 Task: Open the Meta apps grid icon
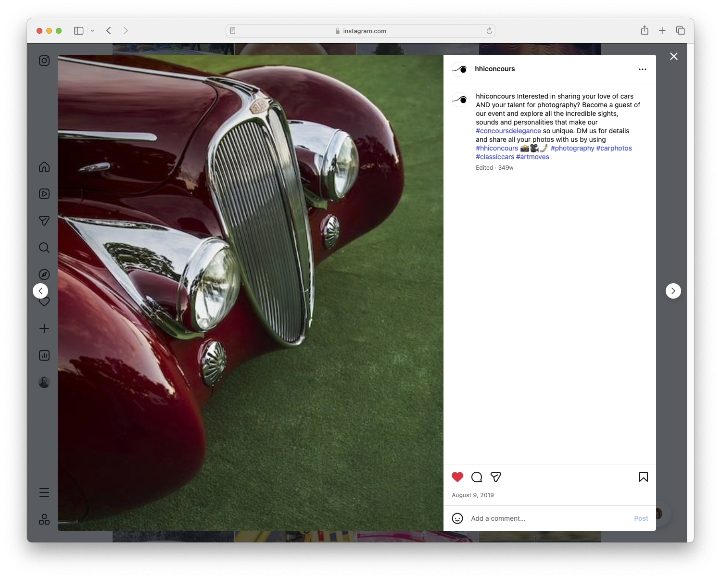pos(44,519)
